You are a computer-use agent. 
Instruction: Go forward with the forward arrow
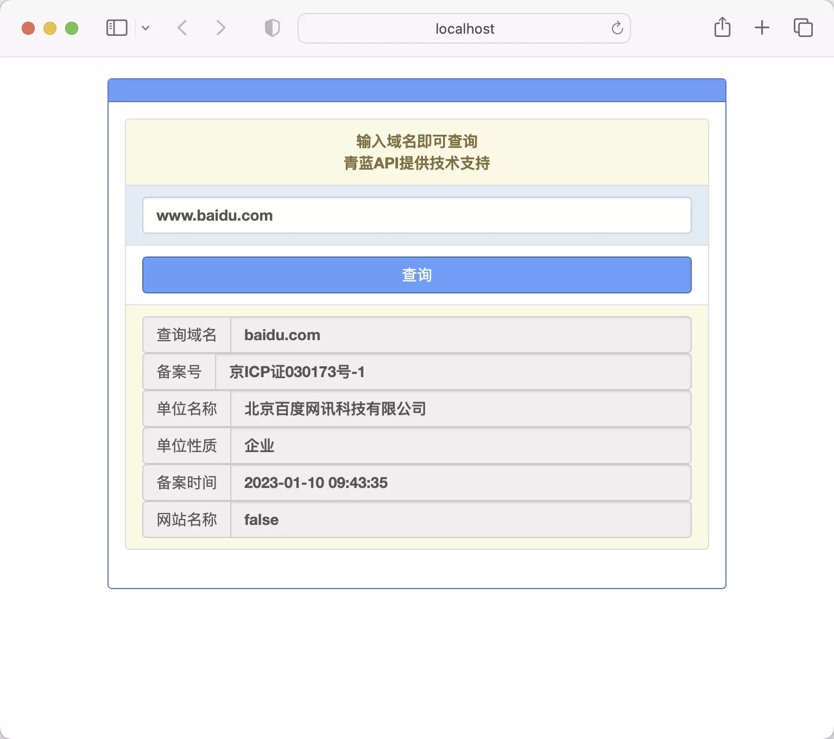tap(220, 28)
